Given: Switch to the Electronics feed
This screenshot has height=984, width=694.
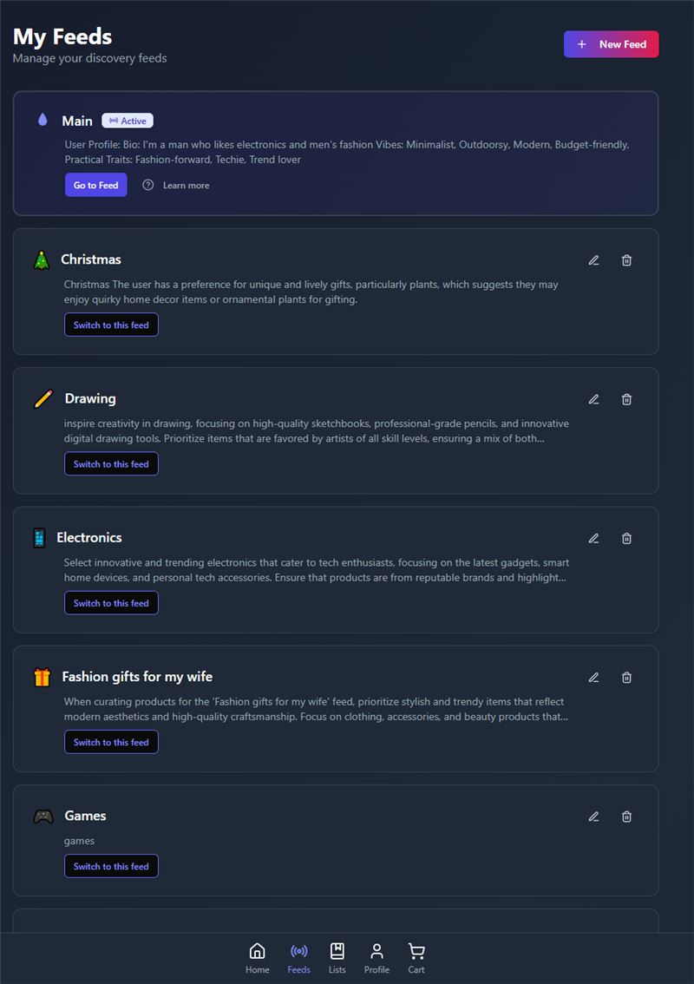Looking at the screenshot, I should 111,603.
